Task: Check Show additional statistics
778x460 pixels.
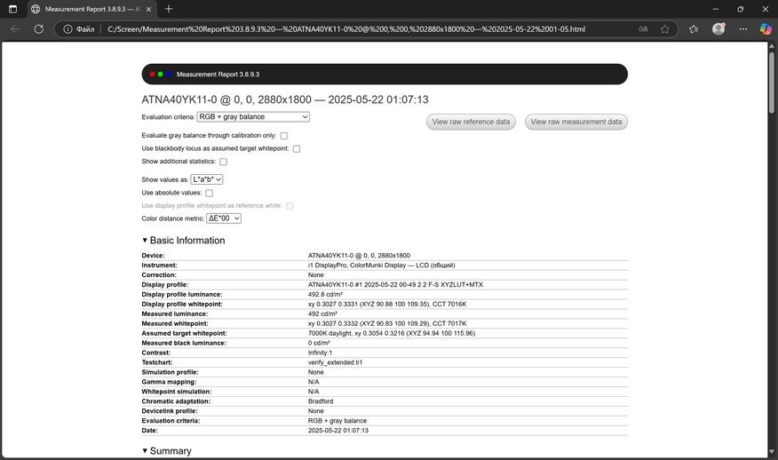Action: coord(223,162)
